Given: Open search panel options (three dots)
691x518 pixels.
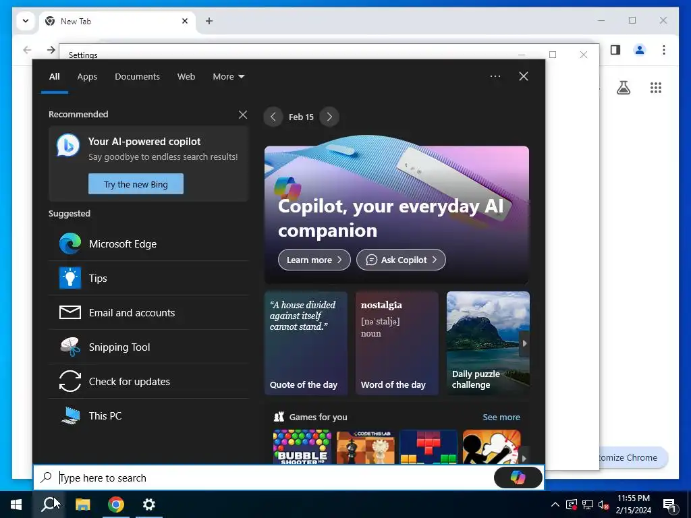Looking at the screenshot, I should coord(495,76).
